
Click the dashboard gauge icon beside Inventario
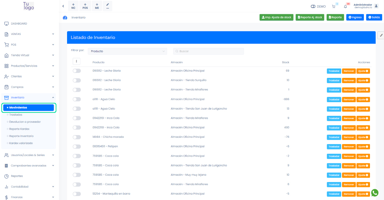coord(65,17)
